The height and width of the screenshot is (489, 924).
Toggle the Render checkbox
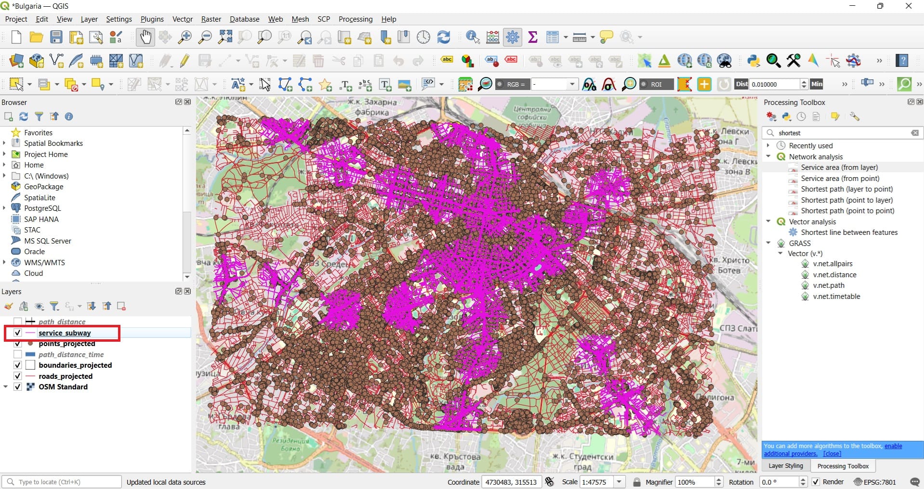point(816,482)
